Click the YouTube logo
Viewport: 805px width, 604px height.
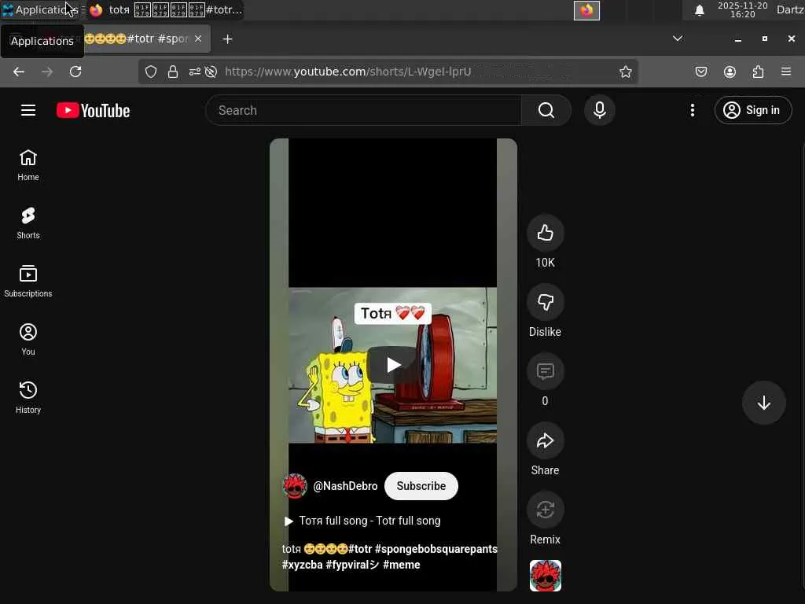pyautogui.click(x=93, y=110)
